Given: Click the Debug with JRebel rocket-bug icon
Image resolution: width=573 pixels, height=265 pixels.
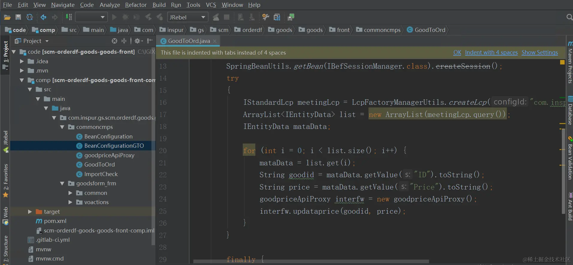Looking at the screenshot, I should point(160,17).
